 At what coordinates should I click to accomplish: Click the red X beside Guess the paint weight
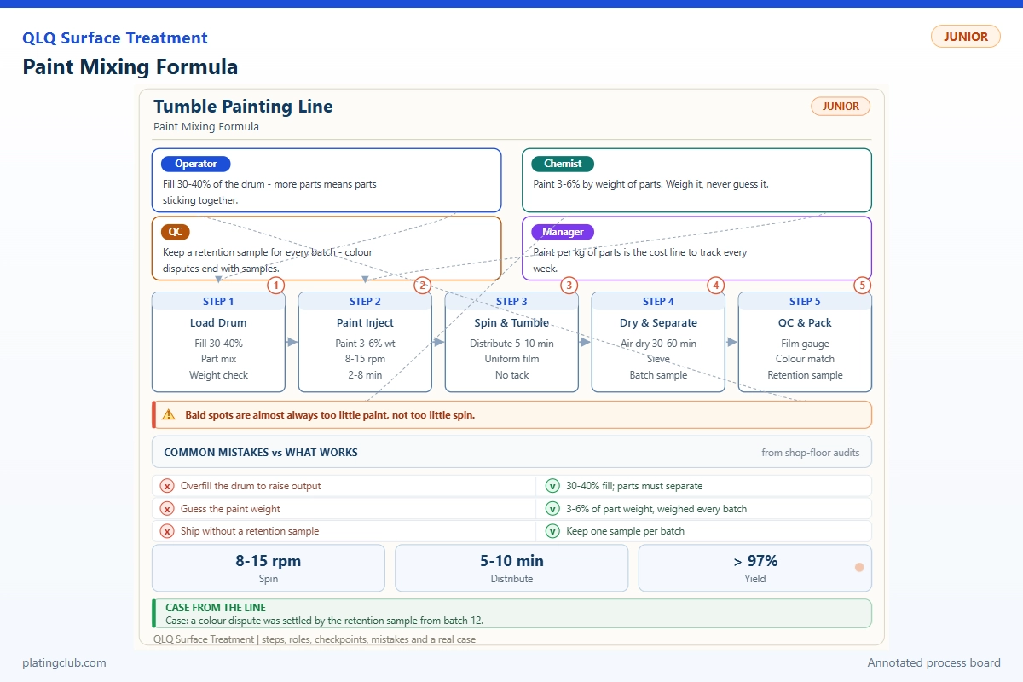pos(168,509)
